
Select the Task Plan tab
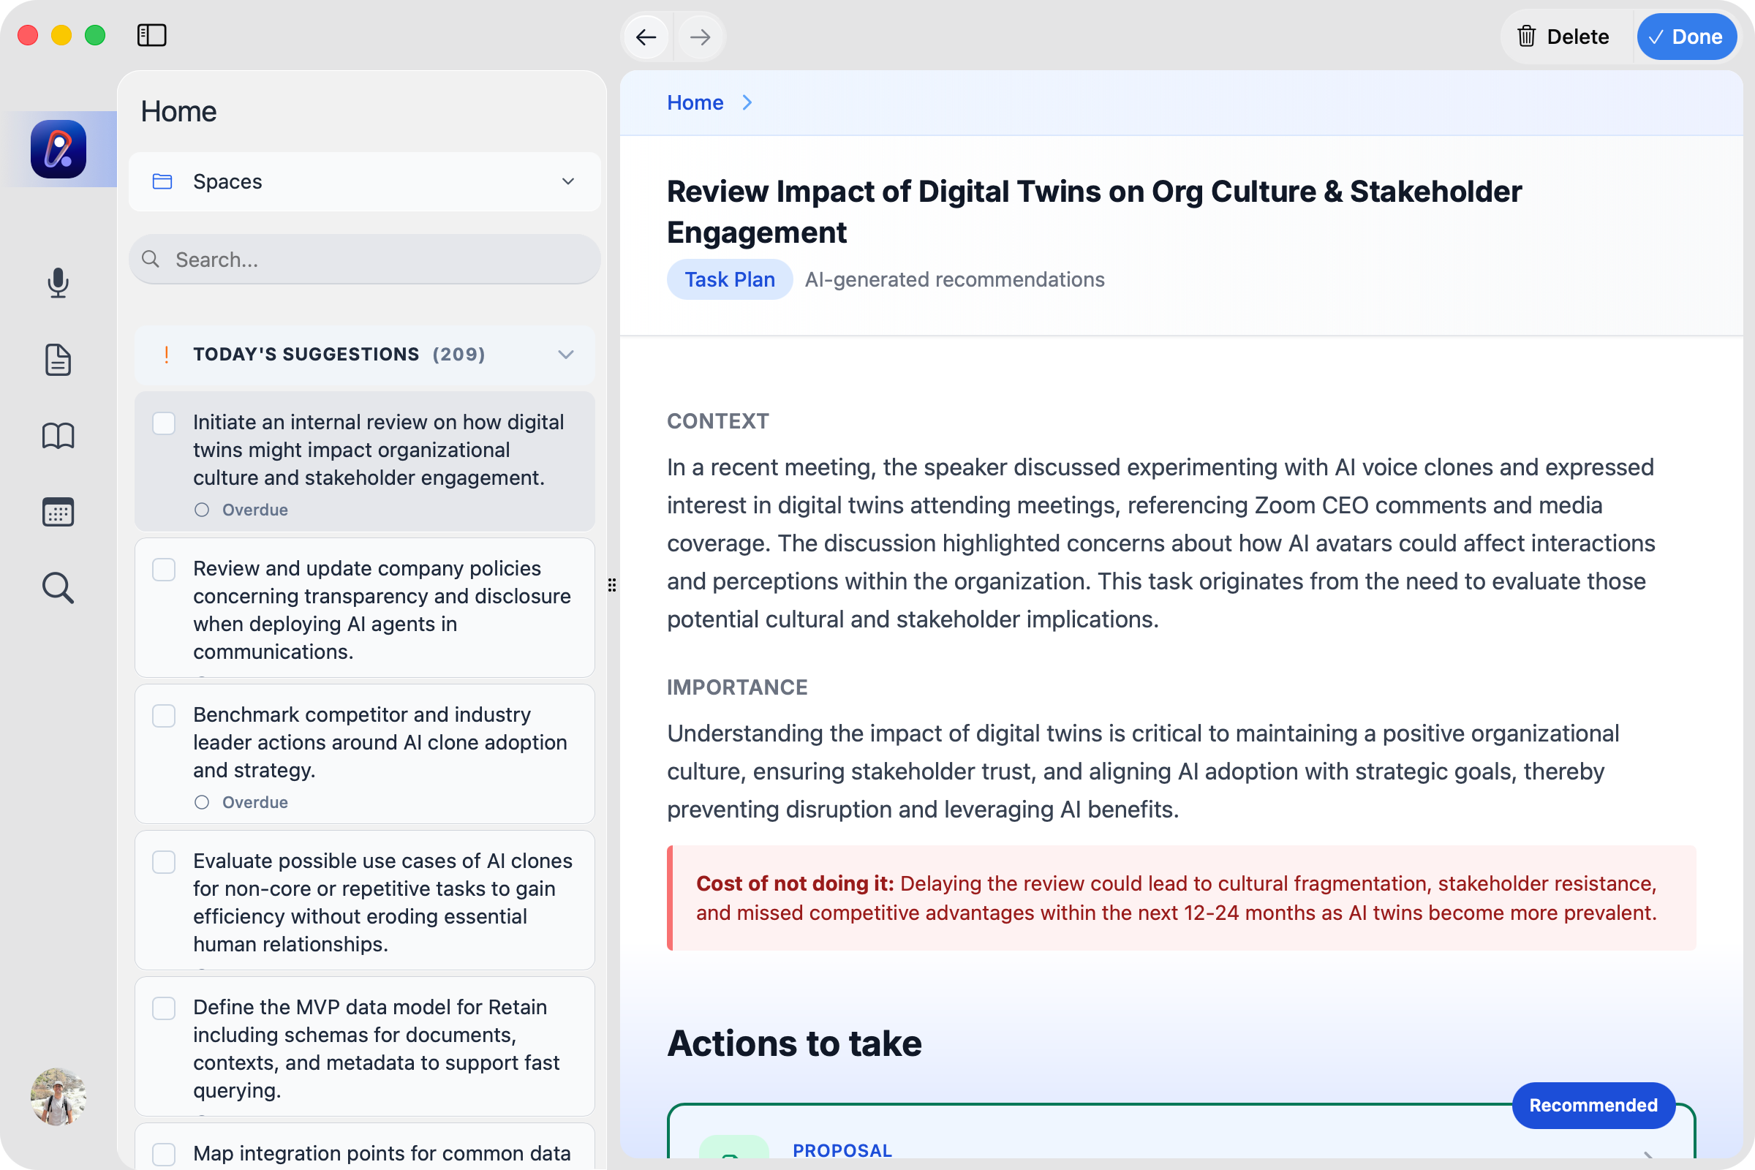729,280
